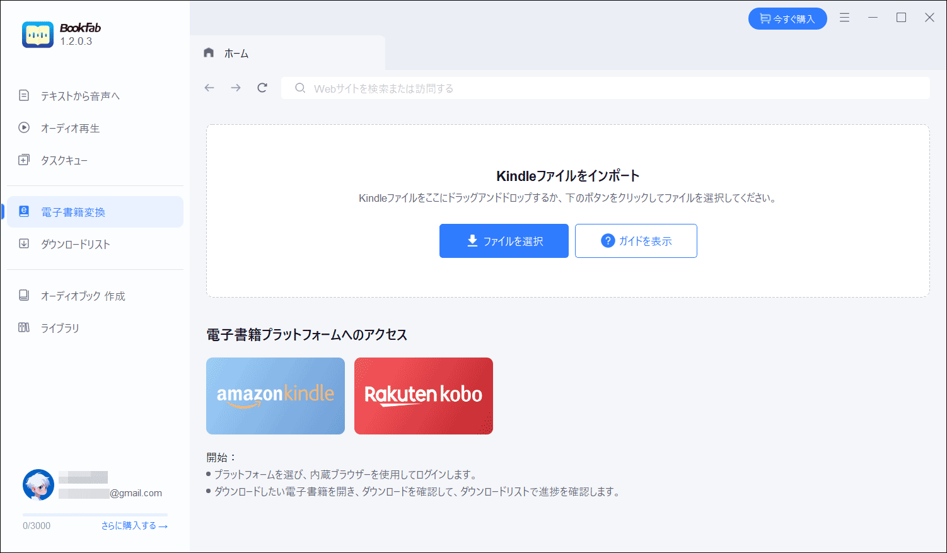Open the Rakuten kobo platform tile

424,396
